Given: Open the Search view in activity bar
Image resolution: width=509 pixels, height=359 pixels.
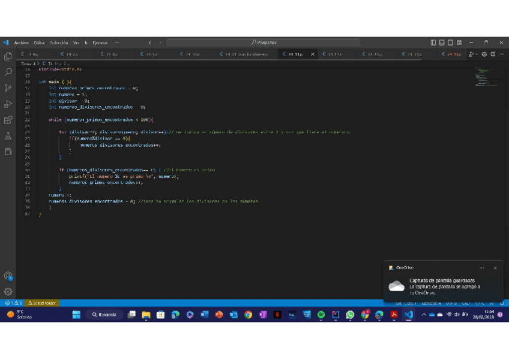Looking at the screenshot, I should (x=8, y=72).
